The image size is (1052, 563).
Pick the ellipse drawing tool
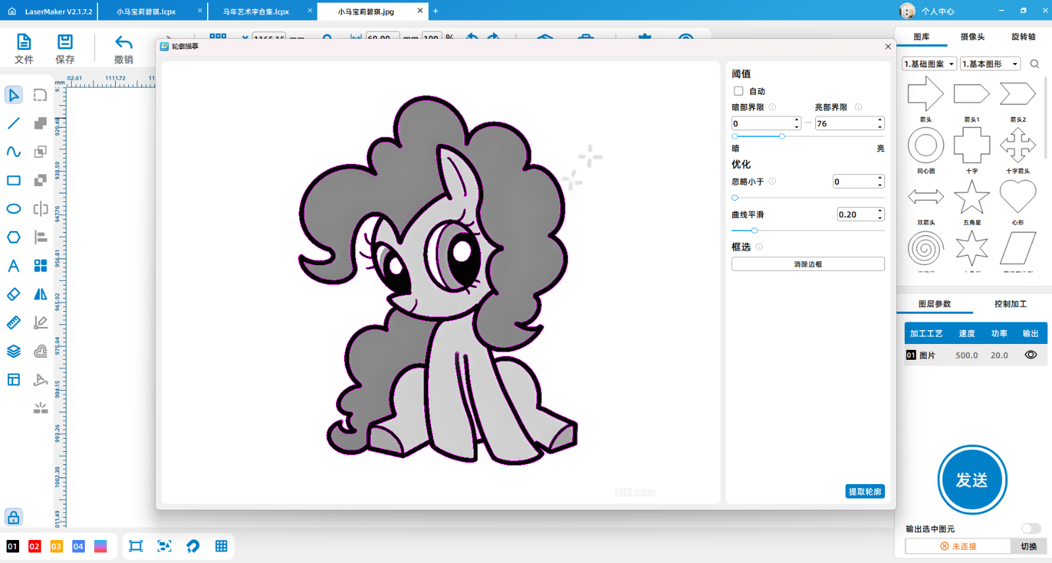coord(14,209)
